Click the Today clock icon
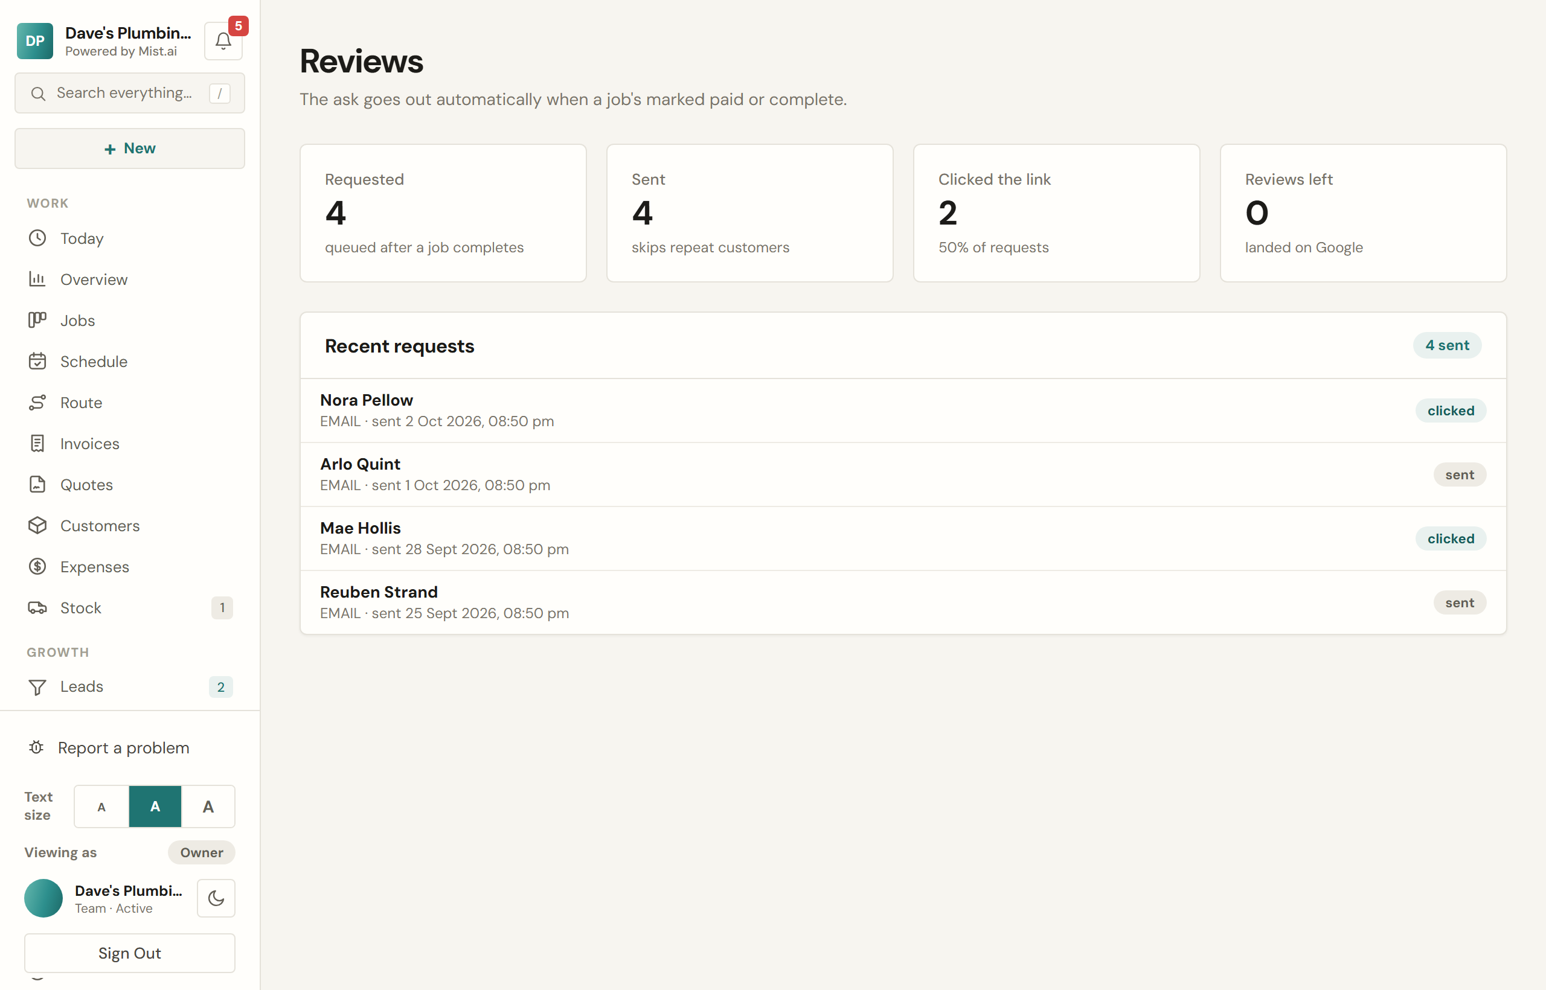 37,238
